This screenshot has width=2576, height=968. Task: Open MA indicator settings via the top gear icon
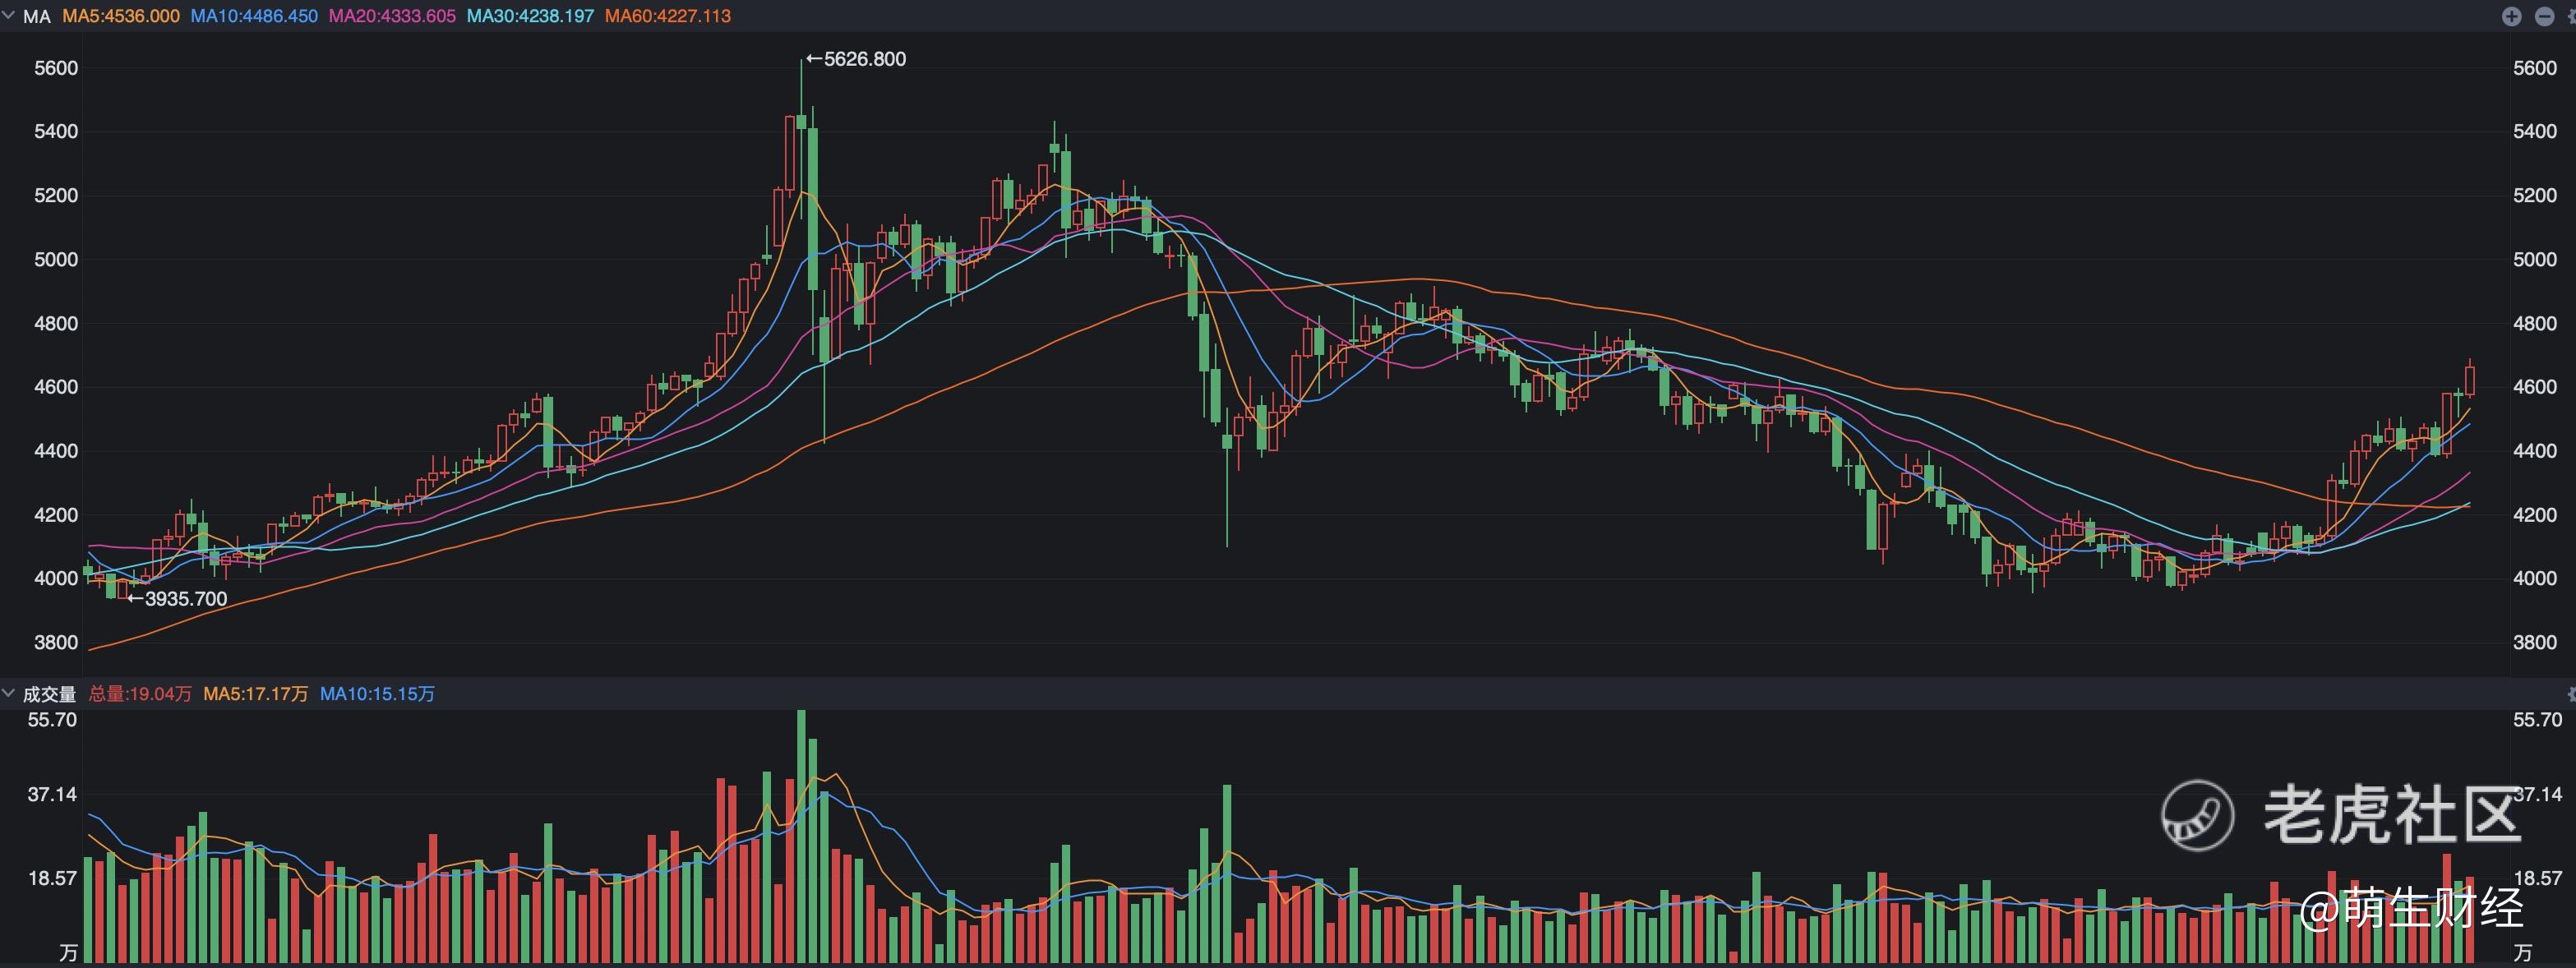pyautogui.click(x=2572, y=16)
